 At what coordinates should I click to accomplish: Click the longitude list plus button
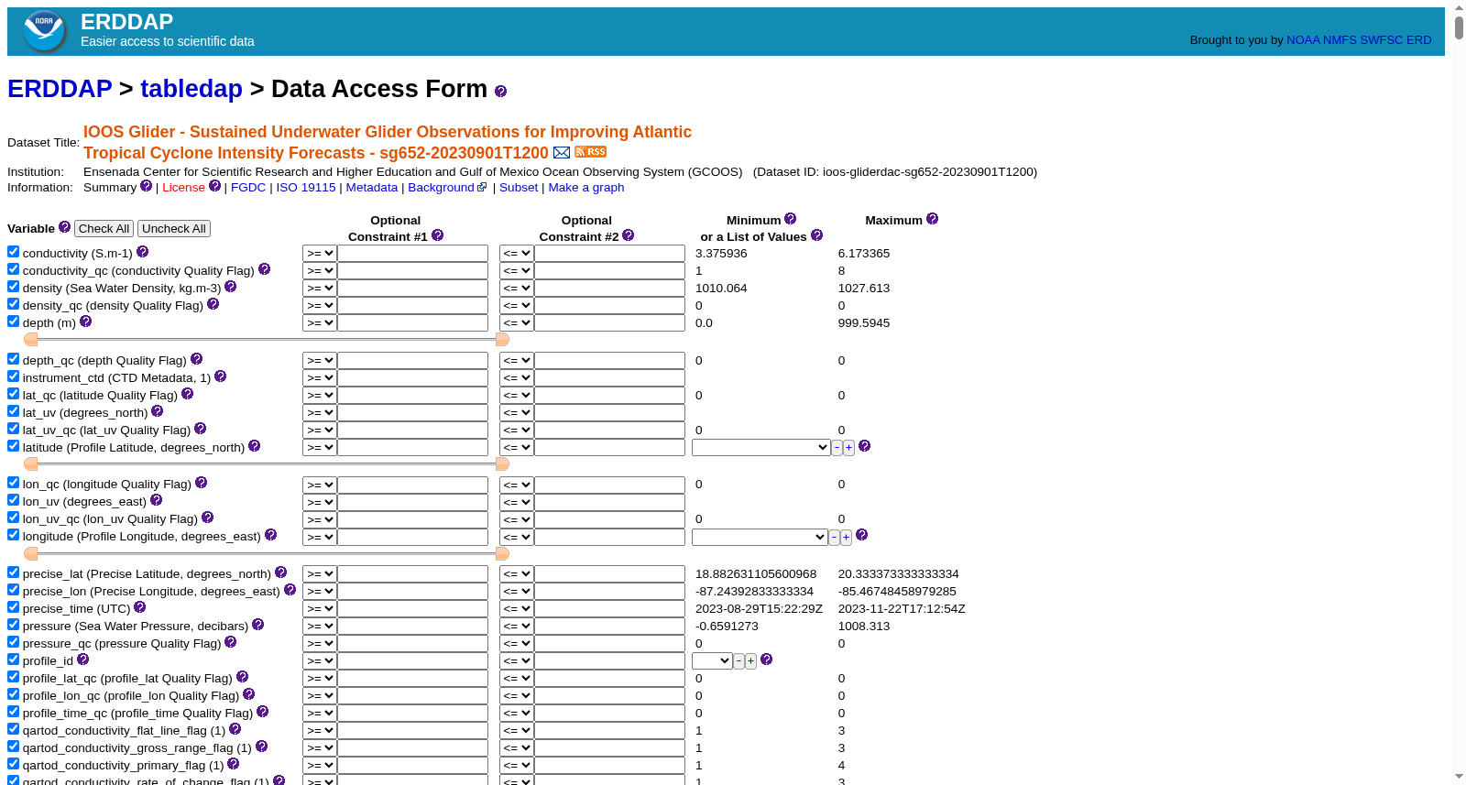click(x=846, y=538)
